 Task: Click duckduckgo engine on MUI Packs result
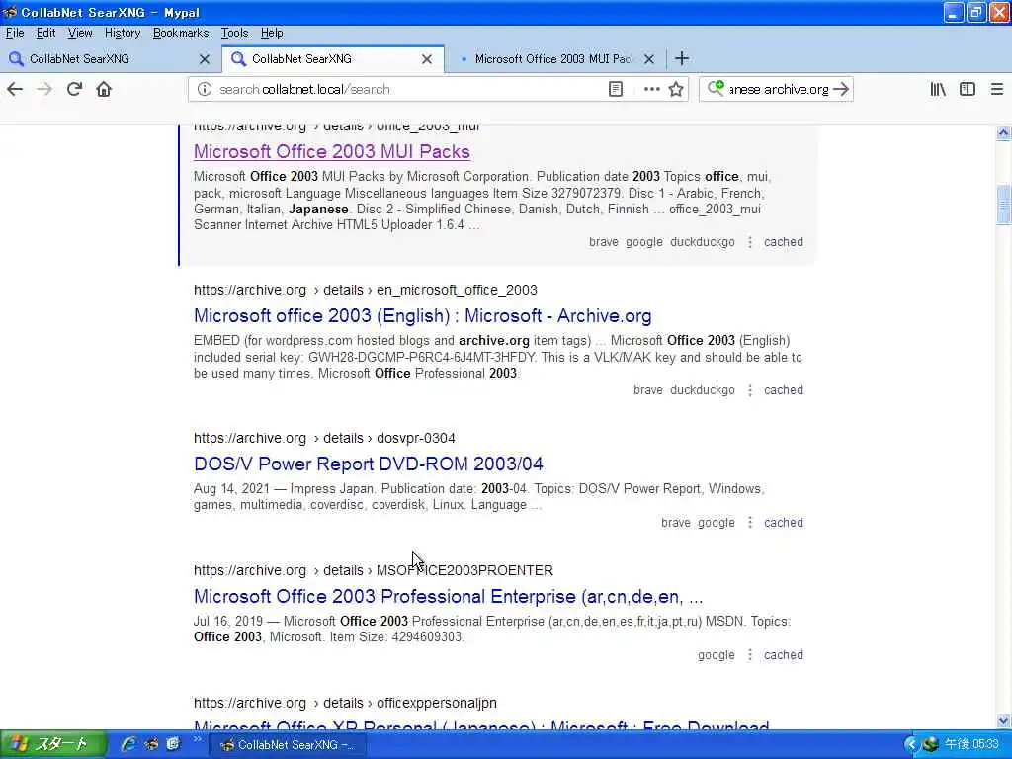pyautogui.click(x=703, y=242)
